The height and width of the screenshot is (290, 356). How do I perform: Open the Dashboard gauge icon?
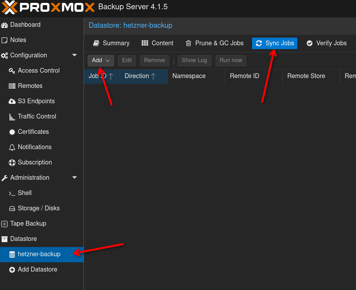pyautogui.click(x=4, y=25)
